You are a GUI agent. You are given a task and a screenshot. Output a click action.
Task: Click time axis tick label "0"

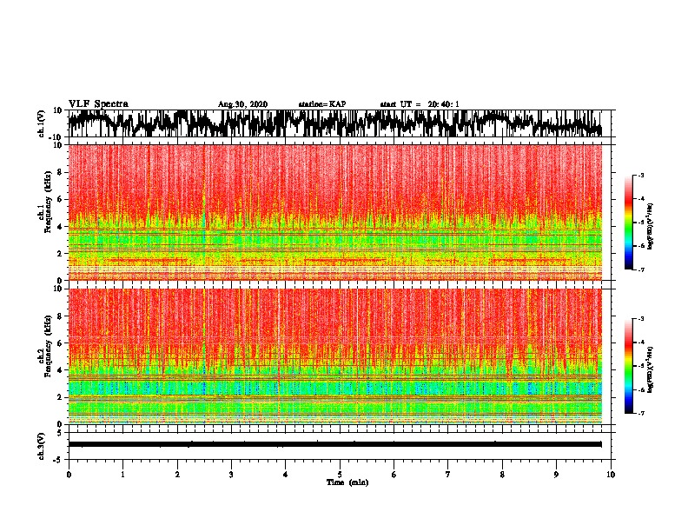pyautogui.click(x=69, y=475)
